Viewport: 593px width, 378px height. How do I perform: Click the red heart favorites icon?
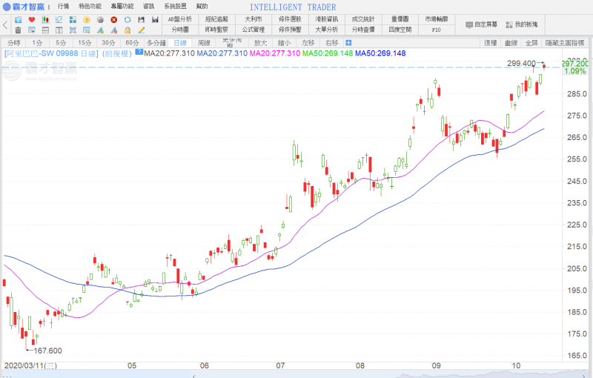click(x=32, y=19)
